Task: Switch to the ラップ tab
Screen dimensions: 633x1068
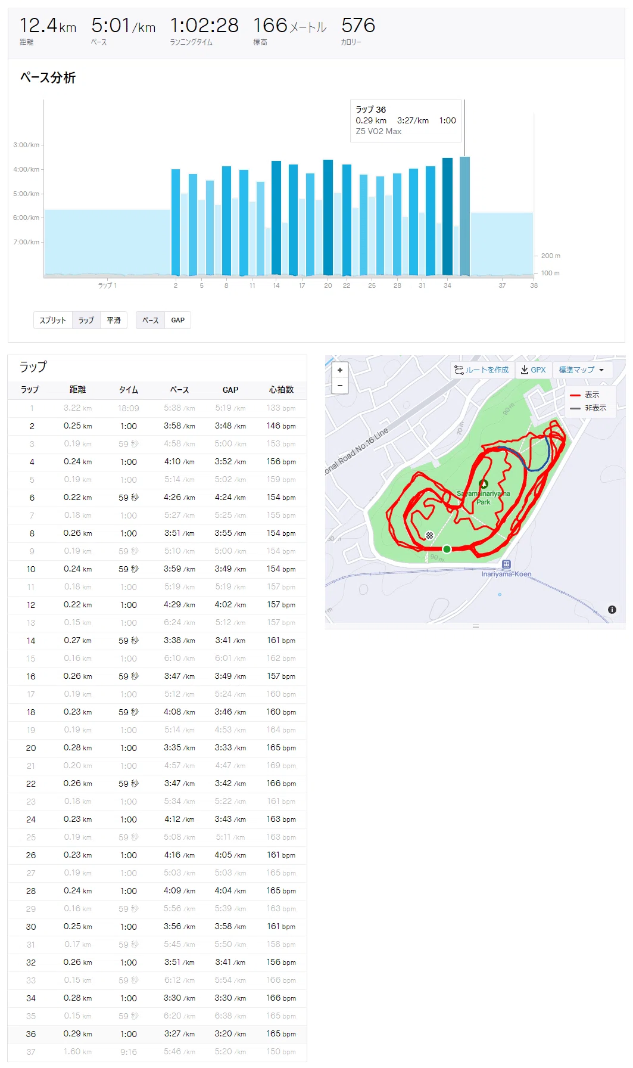Action: [86, 320]
